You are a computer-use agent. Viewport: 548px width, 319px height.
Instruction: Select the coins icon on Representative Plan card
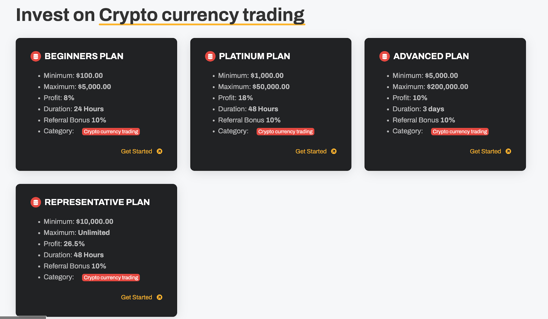point(36,202)
